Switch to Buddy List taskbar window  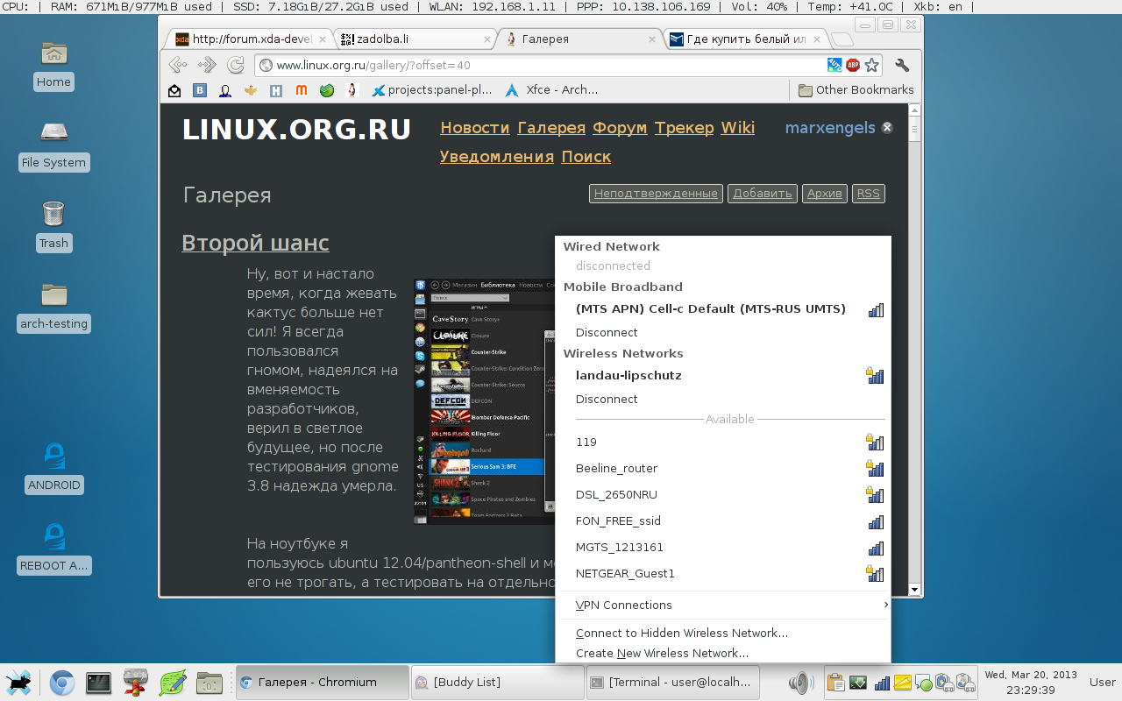[497, 683]
